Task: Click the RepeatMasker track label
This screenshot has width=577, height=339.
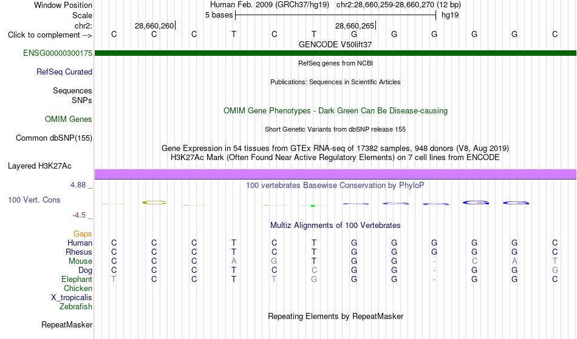Action: click(67, 324)
